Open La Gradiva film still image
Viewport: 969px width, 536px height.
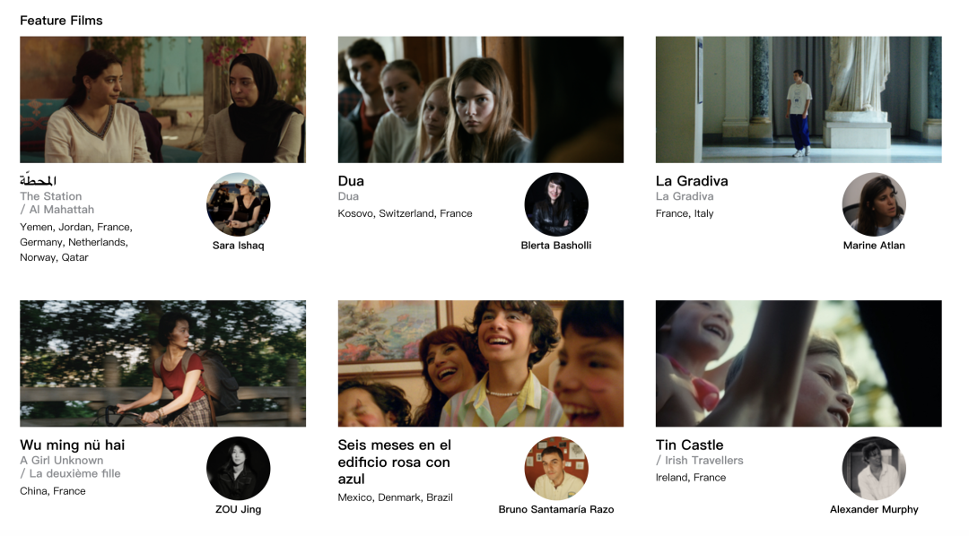(799, 99)
